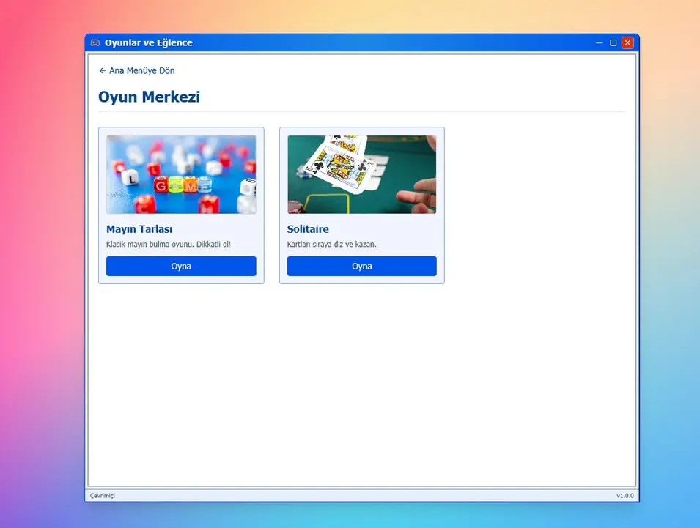Screen dimensions: 700x528
Task: Click the left arrow beside Ana Menüye Dön
Action: tap(103, 71)
